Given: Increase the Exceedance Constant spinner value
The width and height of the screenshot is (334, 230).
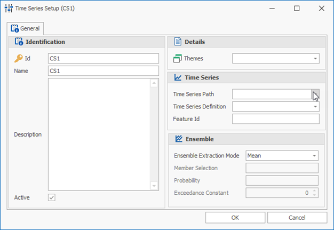Looking at the screenshot, I should pos(314,191).
